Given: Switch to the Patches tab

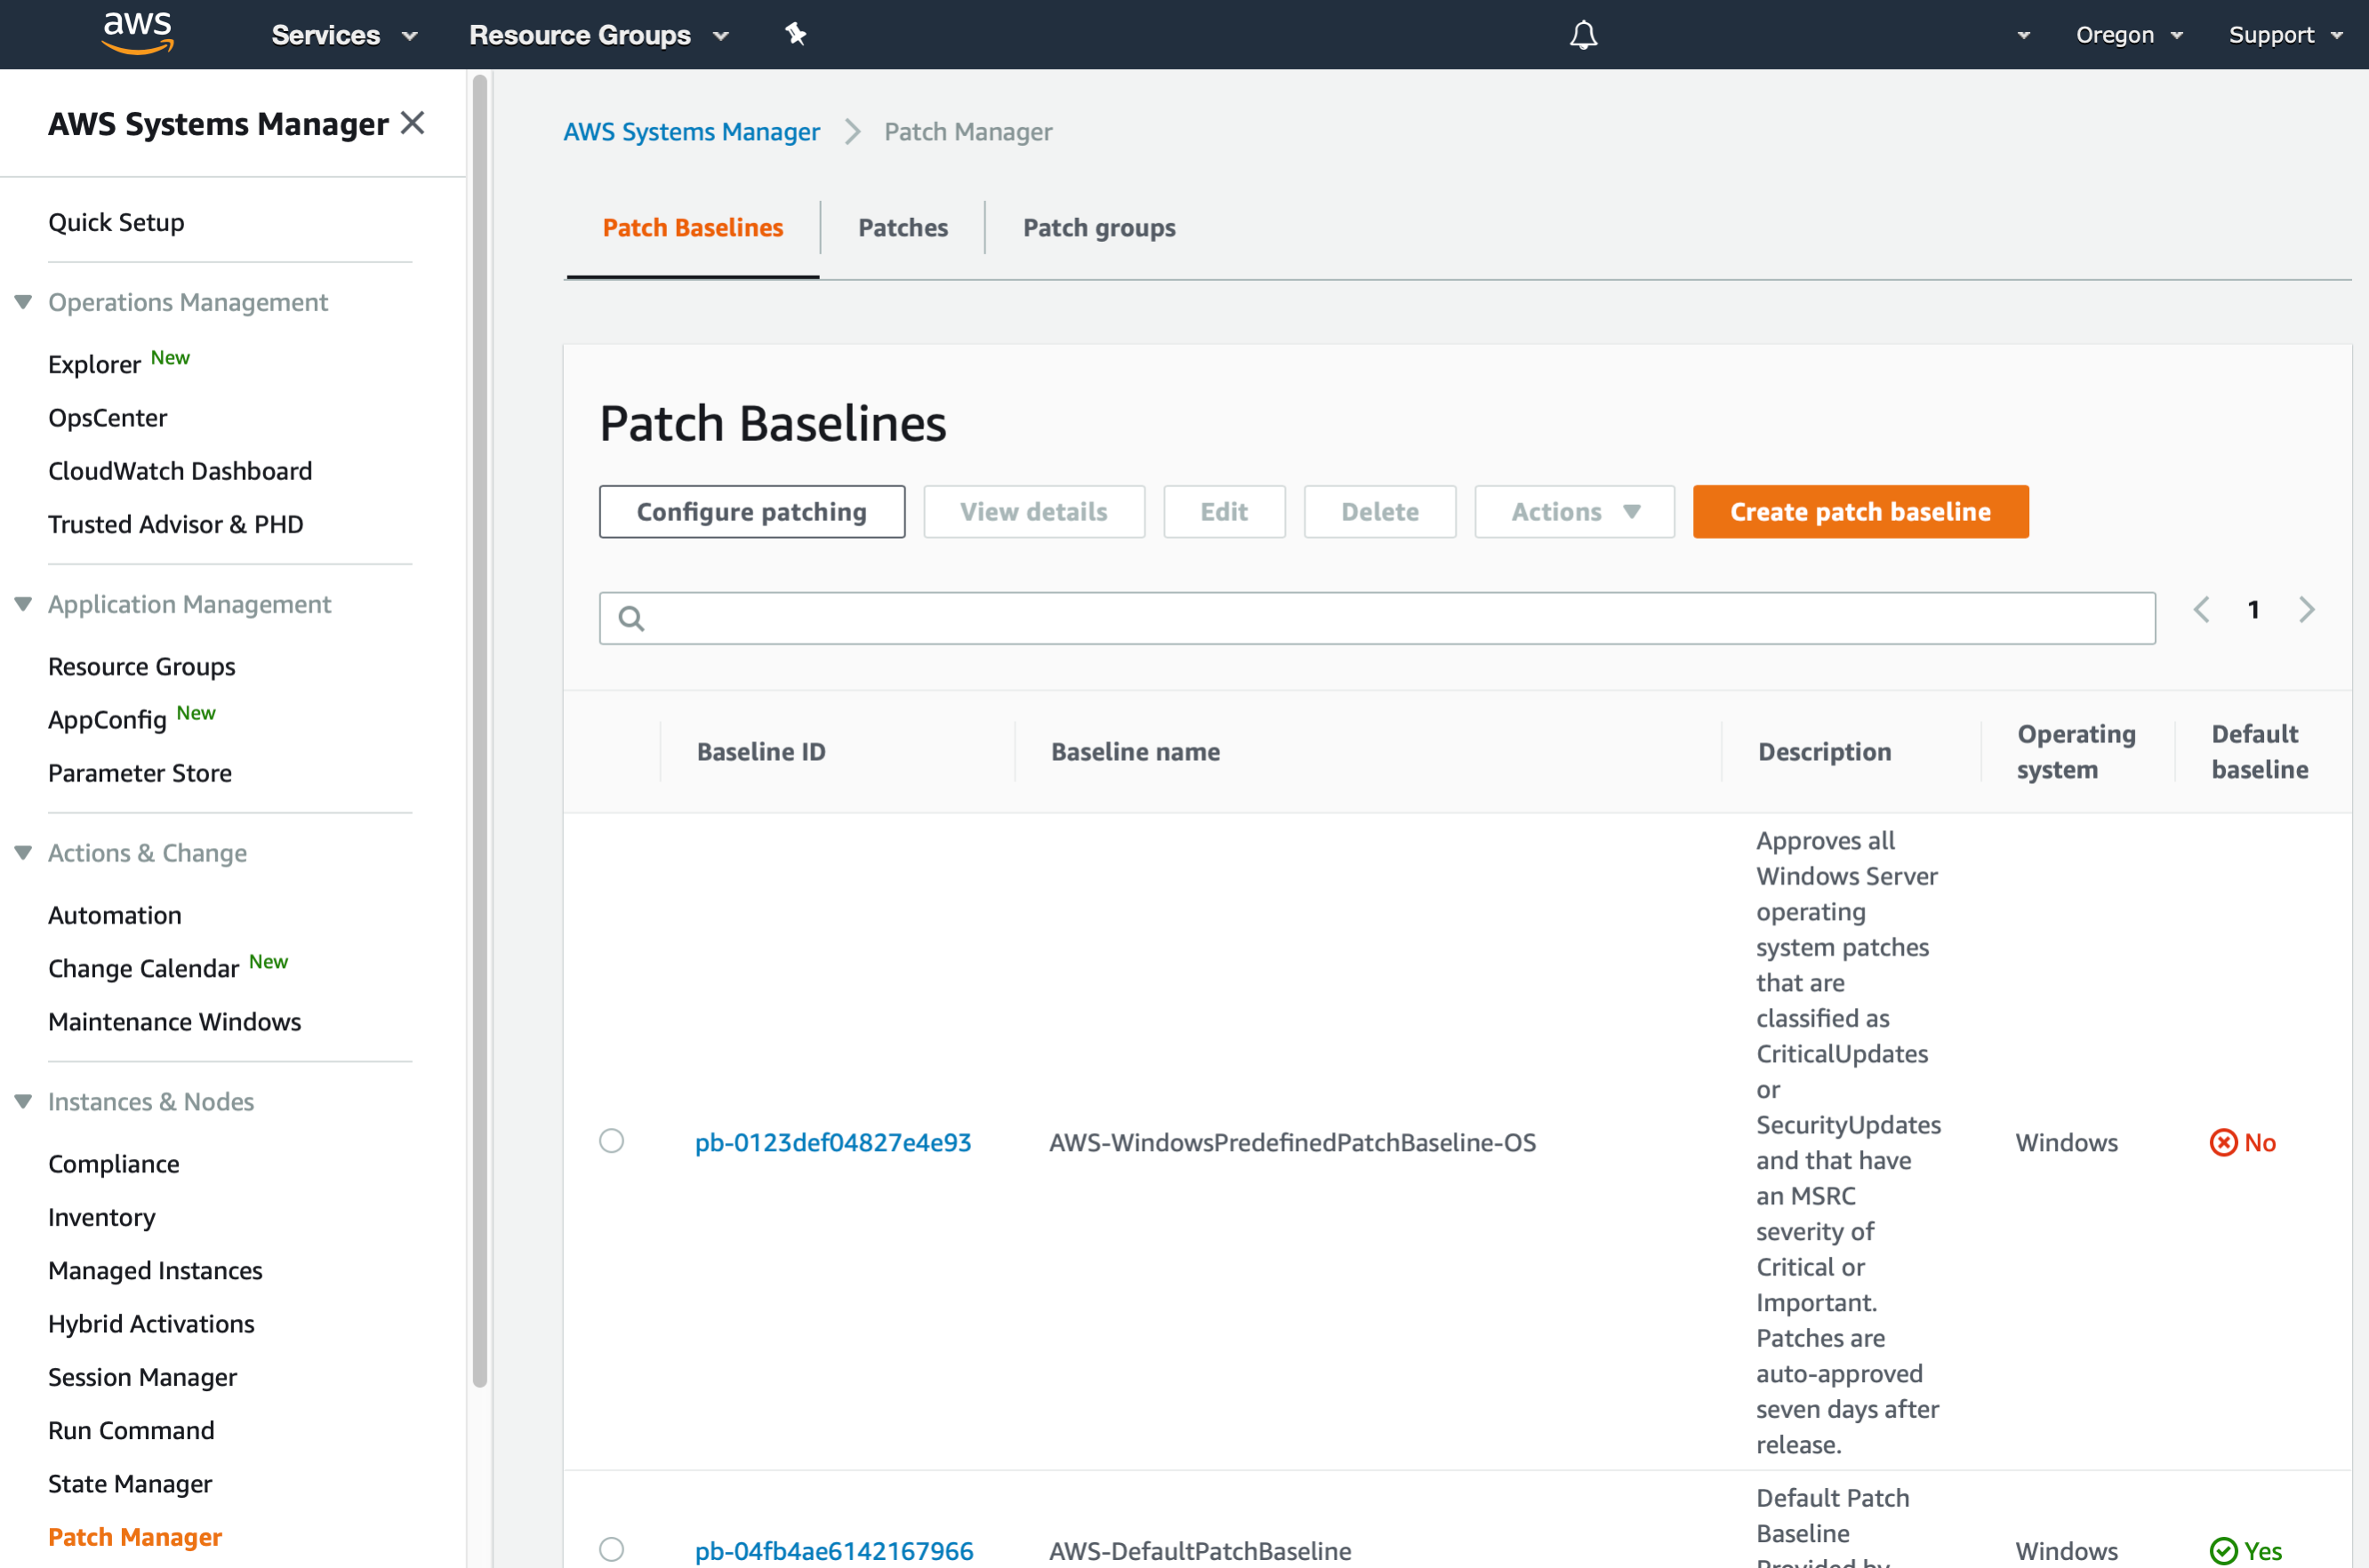Looking at the screenshot, I should tap(903, 227).
